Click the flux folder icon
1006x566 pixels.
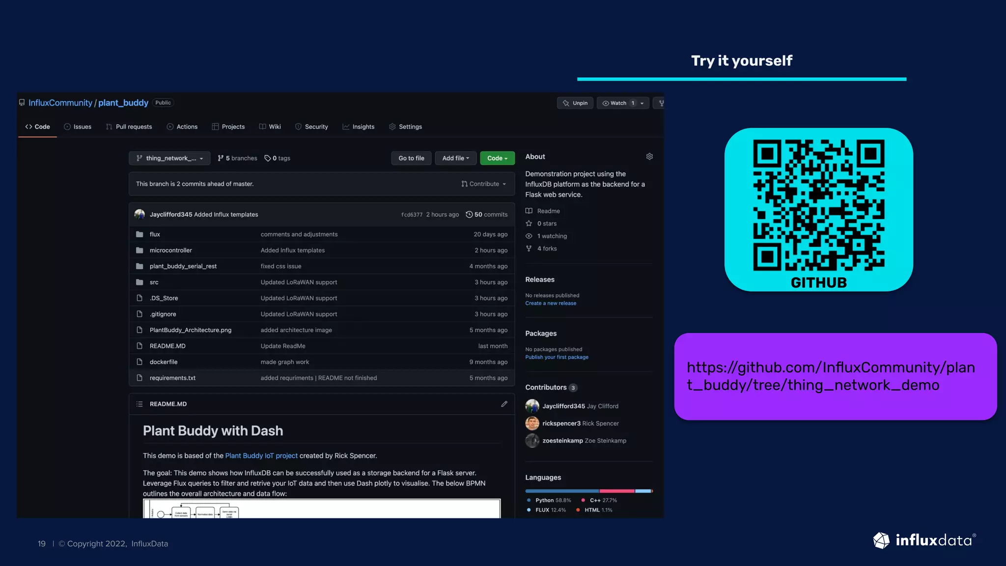[140, 234]
